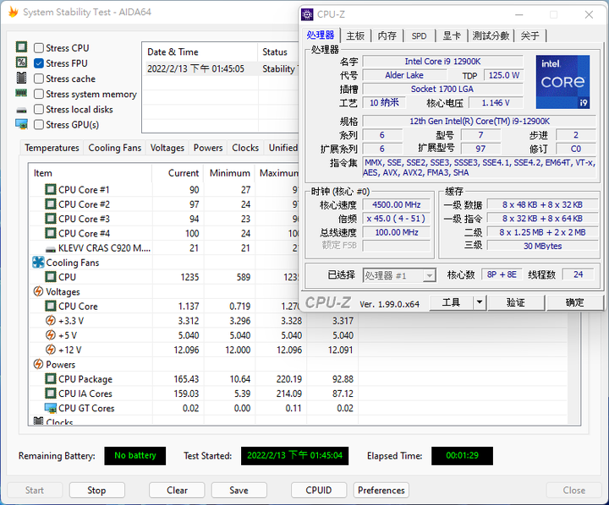The height and width of the screenshot is (505, 609).
Task: Click the +3.3 V lightning icon
Action: click(51, 320)
